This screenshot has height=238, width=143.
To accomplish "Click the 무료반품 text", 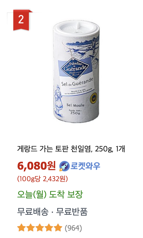I will click(72, 212).
